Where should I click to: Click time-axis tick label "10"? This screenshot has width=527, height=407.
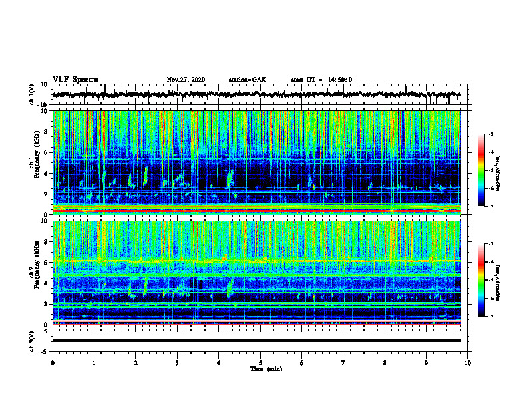pos(468,363)
